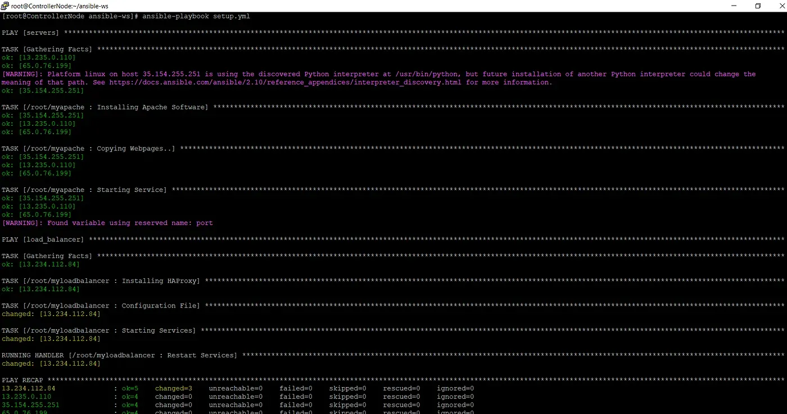This screenshot has width=787, height=414.
Task: Select TASK [Gathering Facts] under PLAY [servers]
Action: click(x=393, y=49)
